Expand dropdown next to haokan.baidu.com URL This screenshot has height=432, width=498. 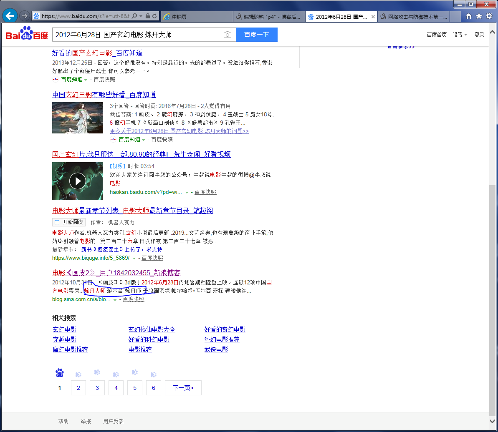point(187,193)
